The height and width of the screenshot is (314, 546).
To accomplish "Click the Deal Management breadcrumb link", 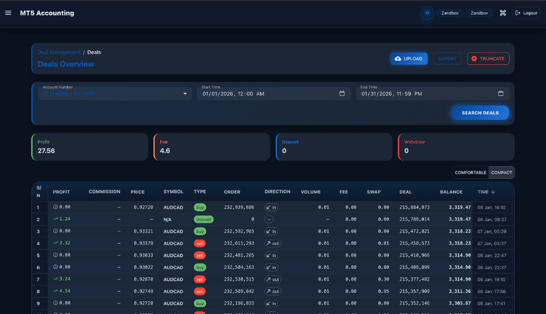I will pos(59,52).
